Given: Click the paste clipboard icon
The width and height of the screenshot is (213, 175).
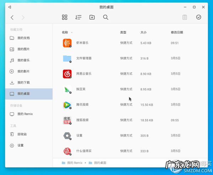Looking at the screenshot, I should point(185,17).
